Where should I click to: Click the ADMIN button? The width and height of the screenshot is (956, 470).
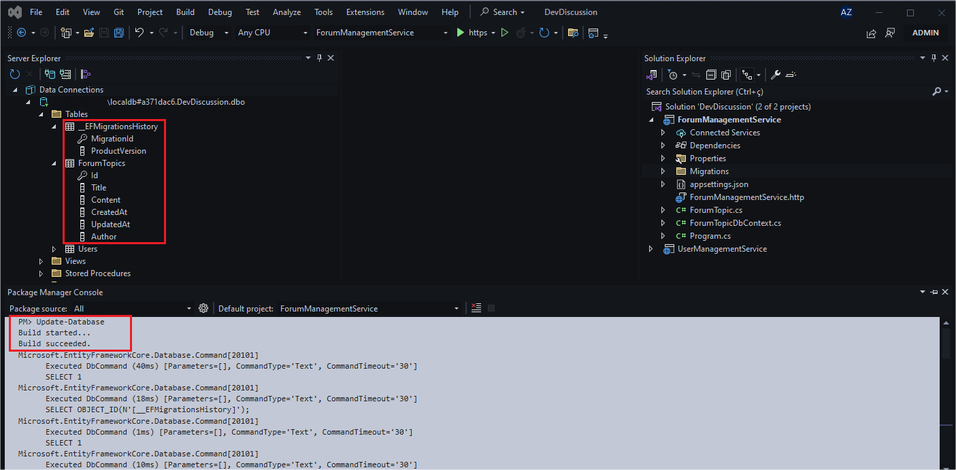[x=925, y=33]
